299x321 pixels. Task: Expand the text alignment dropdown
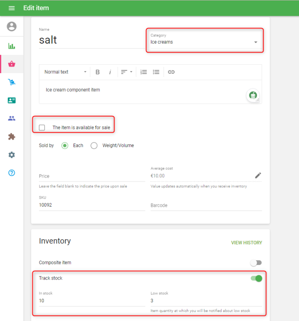tap(127, 72)
